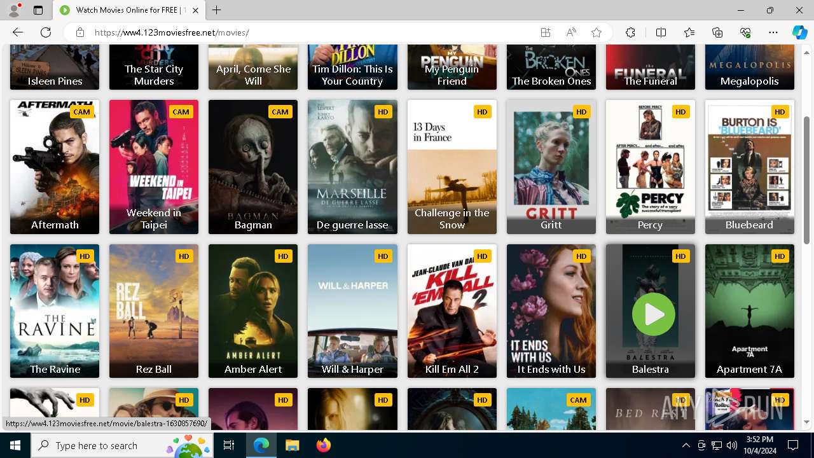Open File Explorer from taskbar

(x=292, y=445)
